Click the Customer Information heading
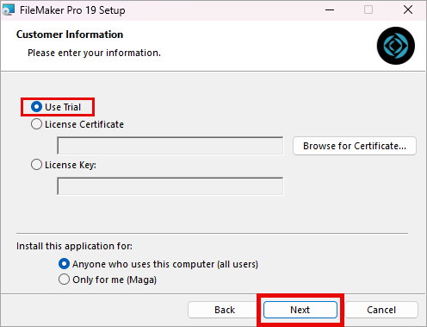The width and height of the screenshot is (427, 327). click(70, 35)
